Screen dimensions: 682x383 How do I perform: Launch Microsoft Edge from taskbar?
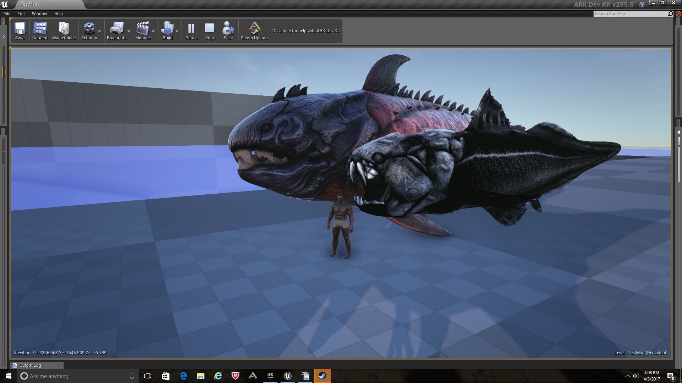click(x=183, y=376)
